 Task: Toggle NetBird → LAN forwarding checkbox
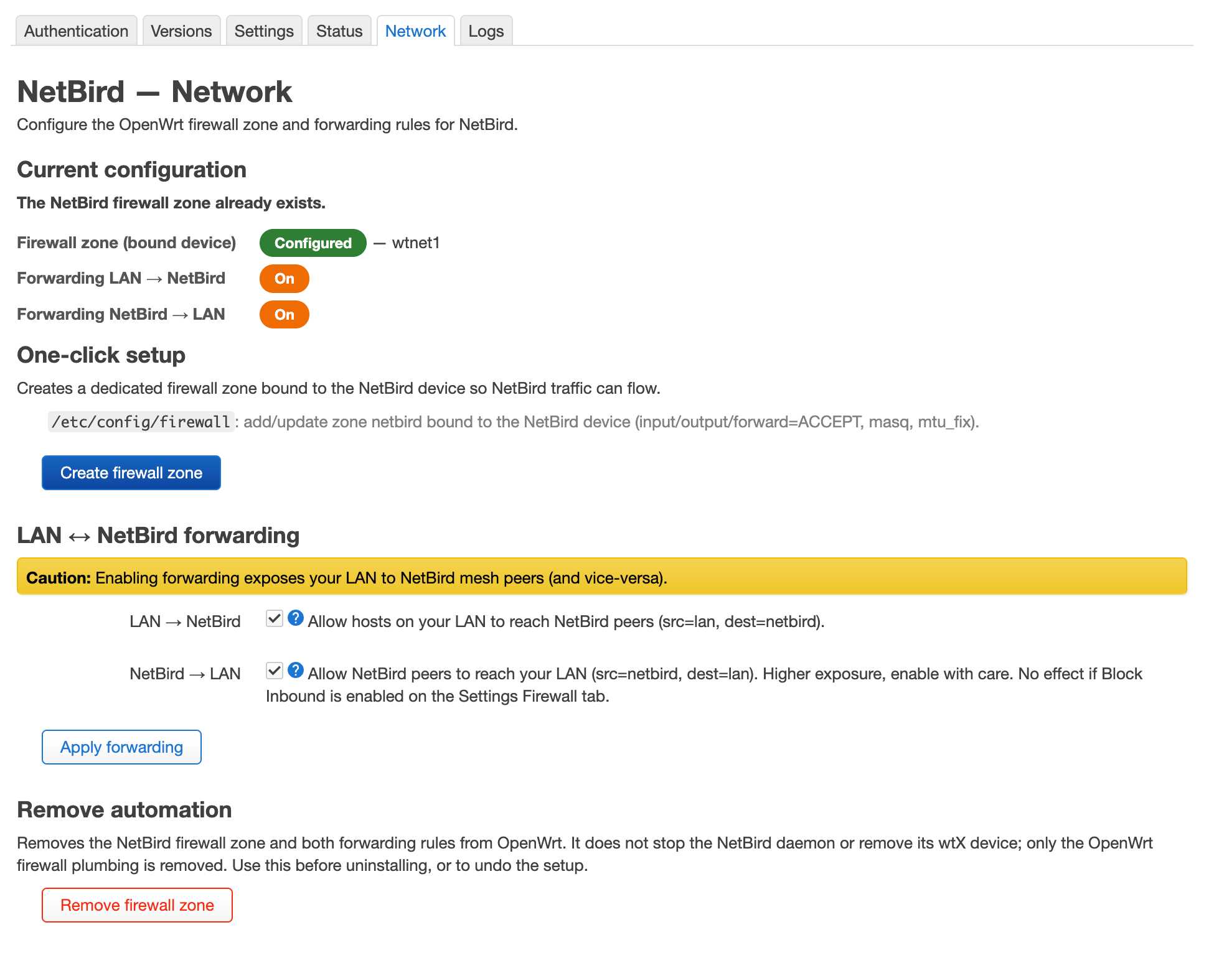[x=274, y=671]
